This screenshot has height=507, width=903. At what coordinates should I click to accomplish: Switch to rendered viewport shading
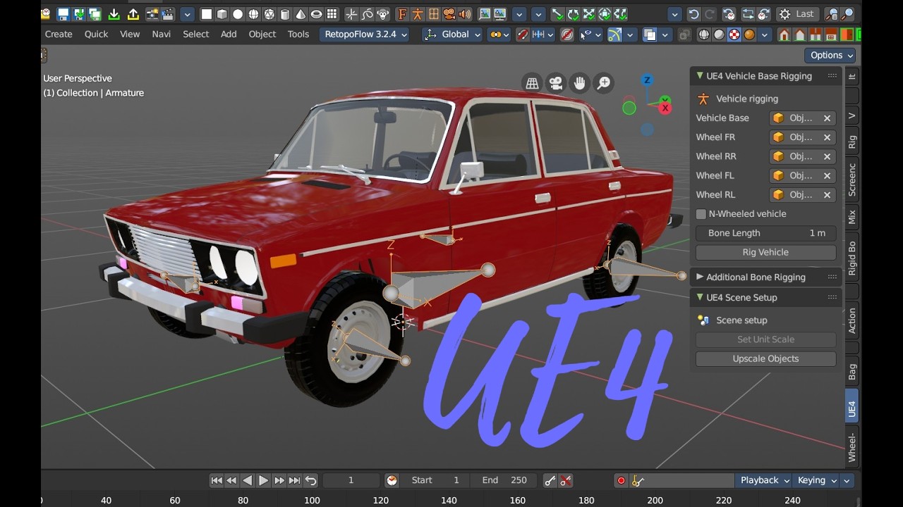tap(749, 35)
